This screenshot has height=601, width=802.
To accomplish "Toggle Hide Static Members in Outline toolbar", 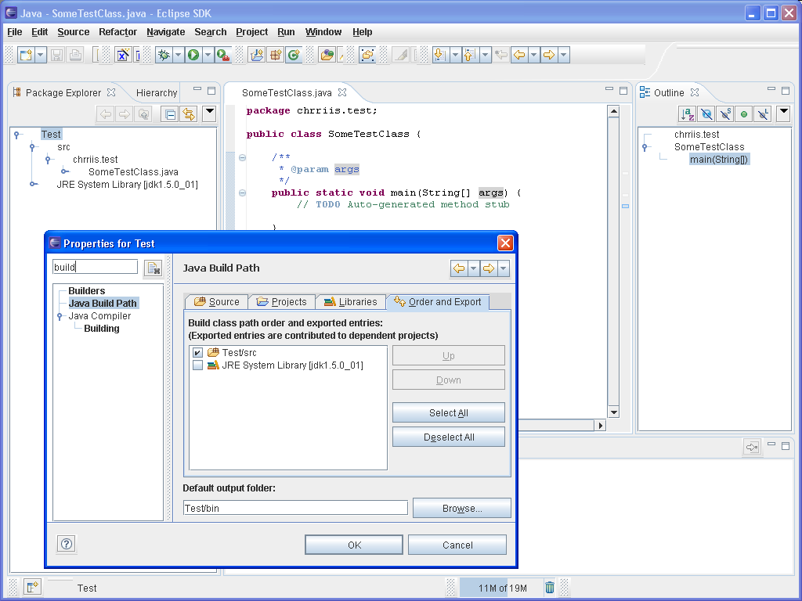I will [725, 114].
